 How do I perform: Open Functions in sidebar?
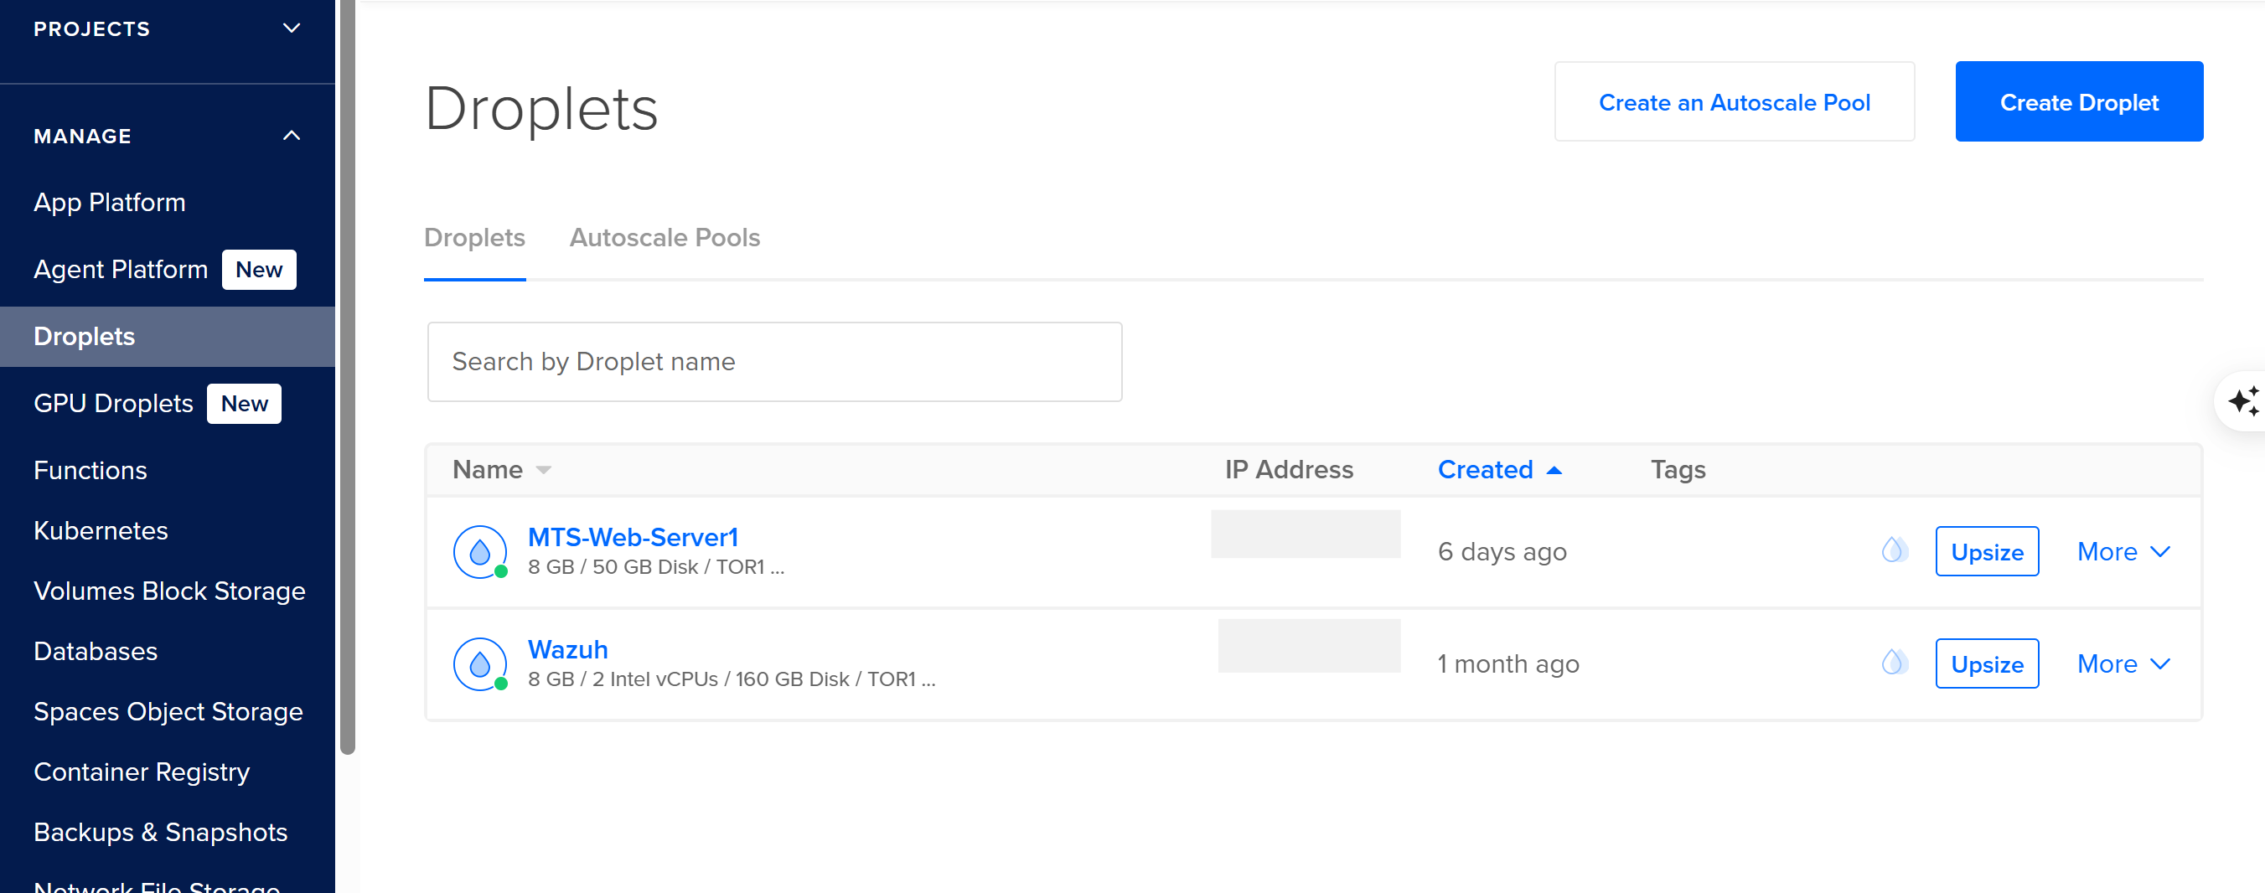(x=90, y=470)
